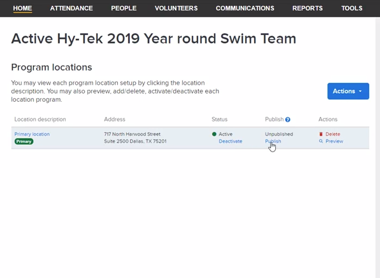The image size is (380, 278).
Task: Click the text Suite 2500 Dallas, TX 75201
Action: pyautogui.click(x=135, y=141)
